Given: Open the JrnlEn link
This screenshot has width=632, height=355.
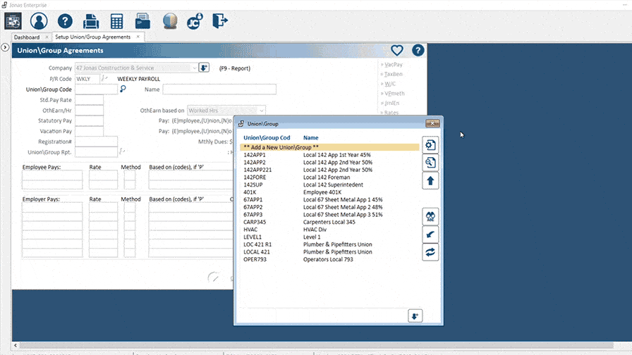Looking at the screenshot, I should click(x=391, y=103).
